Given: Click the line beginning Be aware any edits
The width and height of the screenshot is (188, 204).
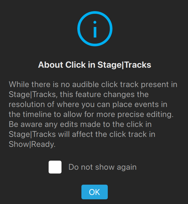Looking at the screenshot, I should (80, 124).
